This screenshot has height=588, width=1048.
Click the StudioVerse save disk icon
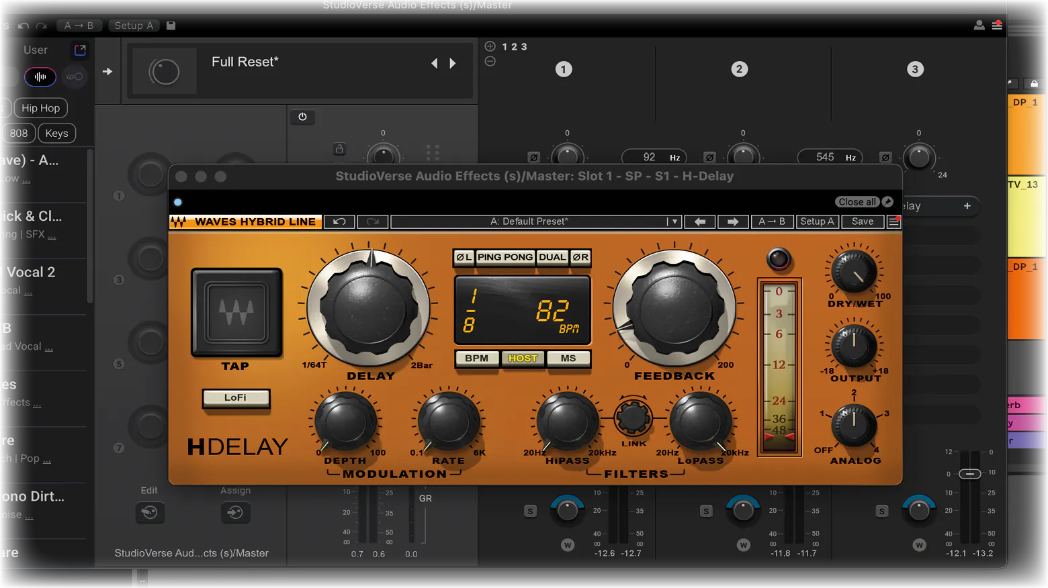[x=171, y=26]
